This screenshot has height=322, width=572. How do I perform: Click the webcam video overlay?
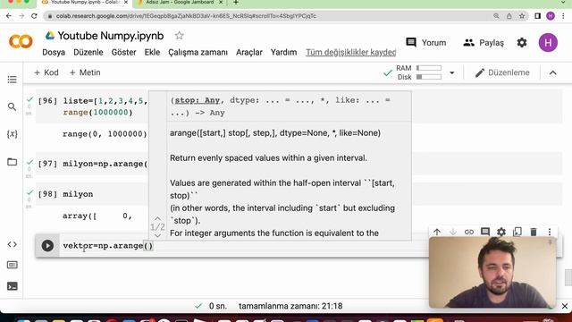point(492,272)
